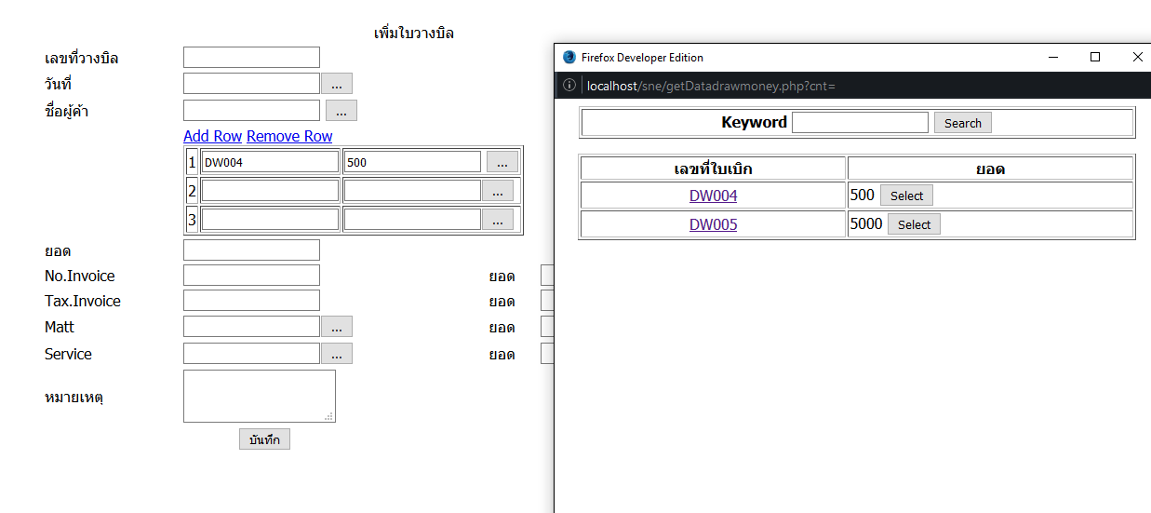The image size is (1151, 513).
Task: Click the No.Invoice label
Action: pos(80,276)
